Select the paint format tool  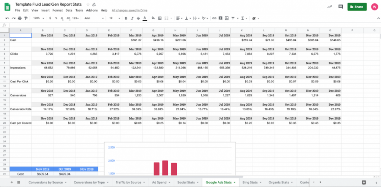pyautogui.click(x=26, y=18)
